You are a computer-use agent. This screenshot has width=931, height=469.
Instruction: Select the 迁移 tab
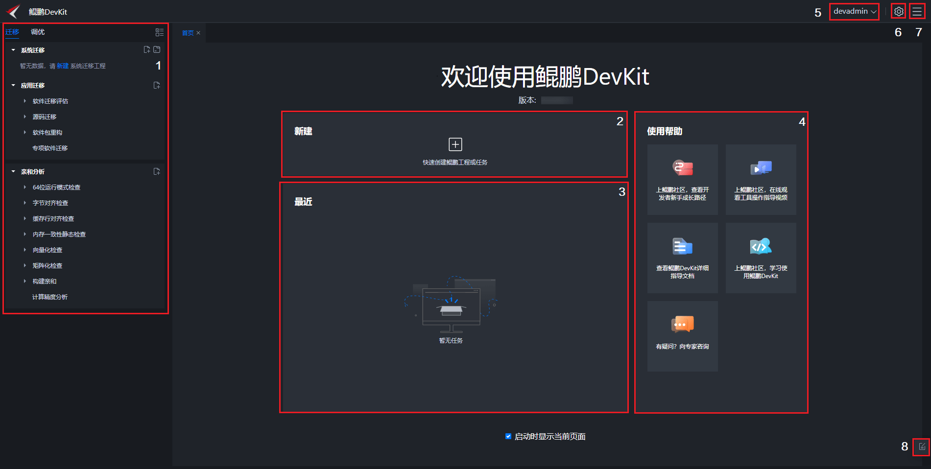pos(12,32)
